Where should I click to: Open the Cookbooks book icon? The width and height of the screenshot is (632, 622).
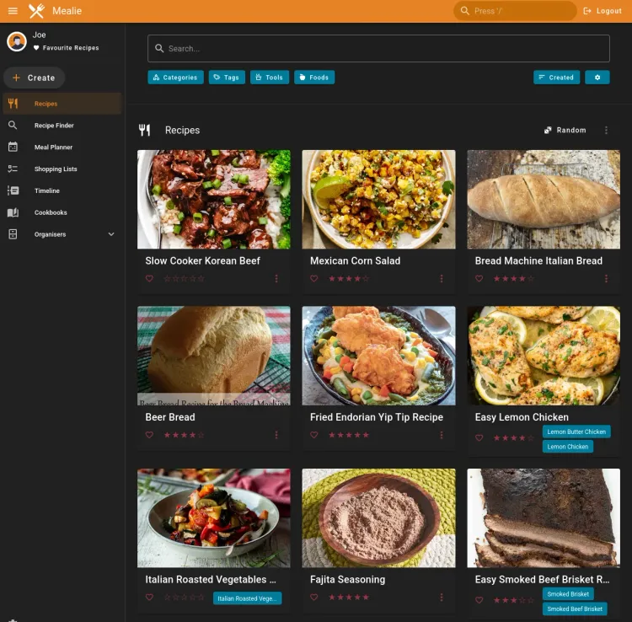[x=13, y=212]
